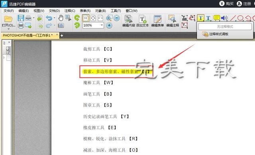Open the 文档(D) menu
The image size is (255, 155).
tap(54, 11)
